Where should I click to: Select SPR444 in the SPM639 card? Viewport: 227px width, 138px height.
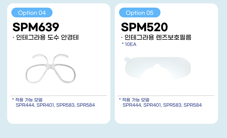(25, 105)
